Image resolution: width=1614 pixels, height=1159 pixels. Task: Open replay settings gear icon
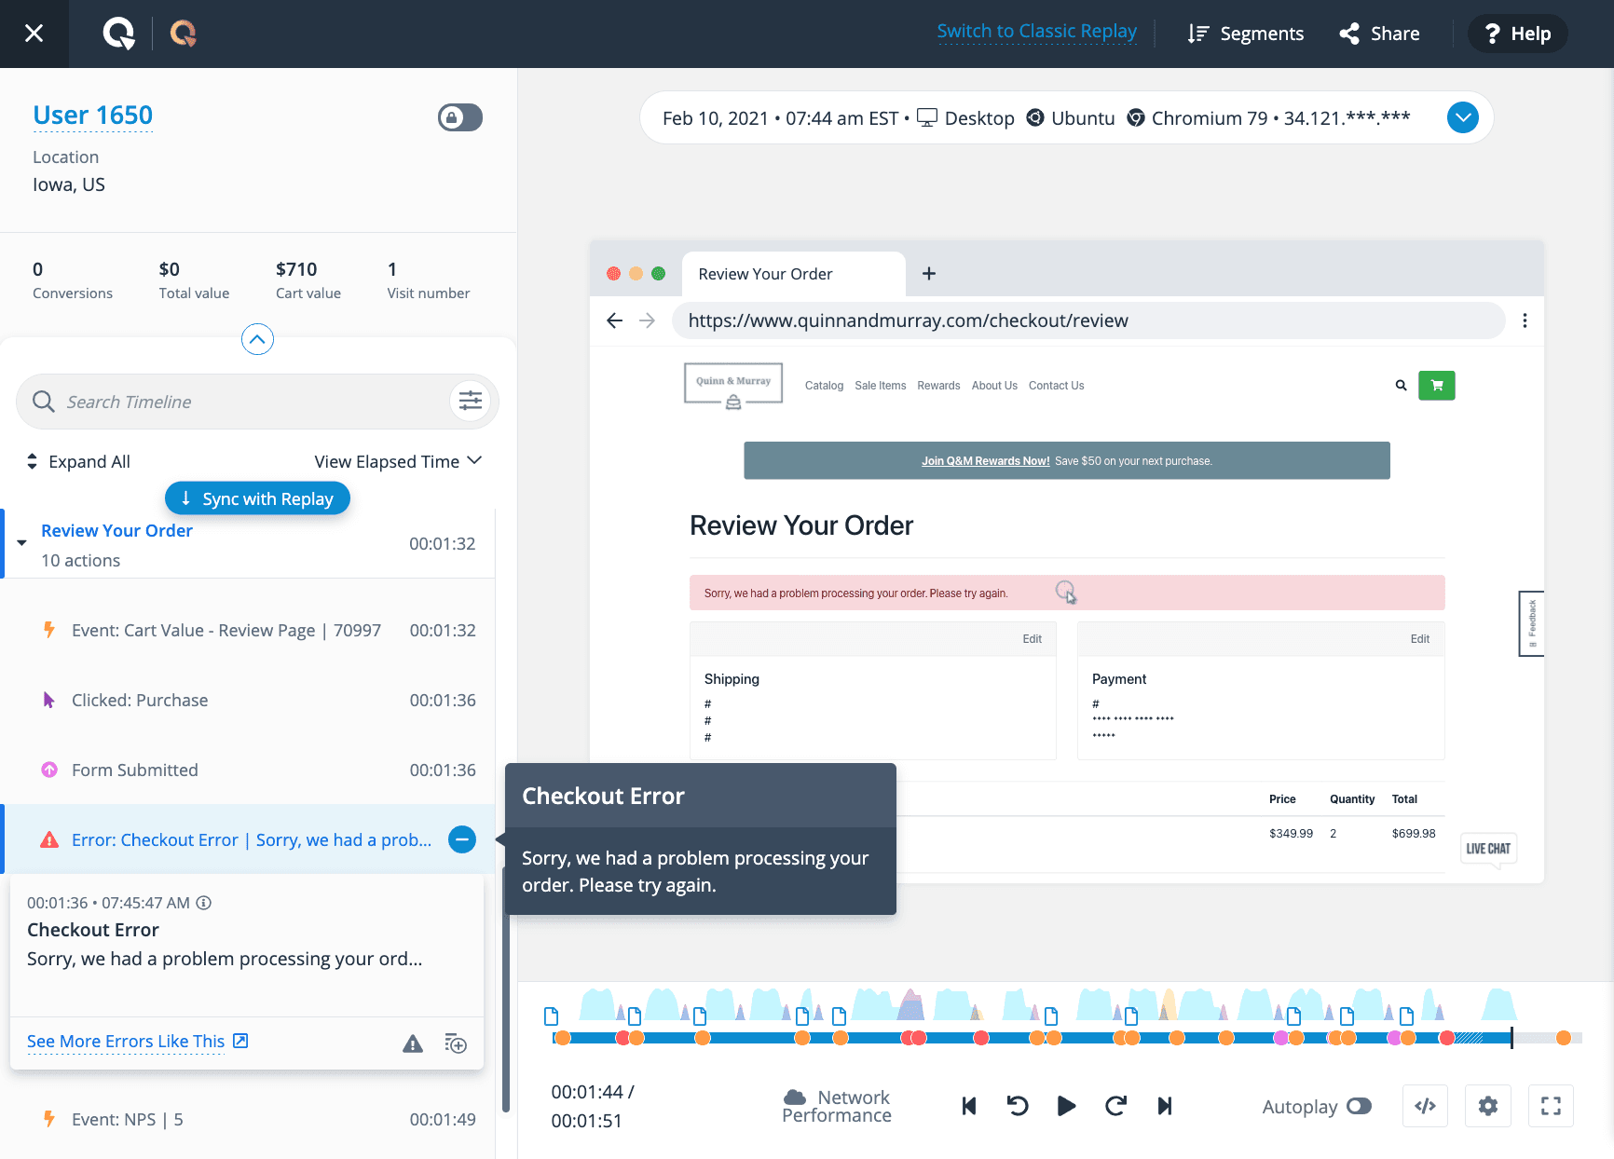pos(1488,1106)
